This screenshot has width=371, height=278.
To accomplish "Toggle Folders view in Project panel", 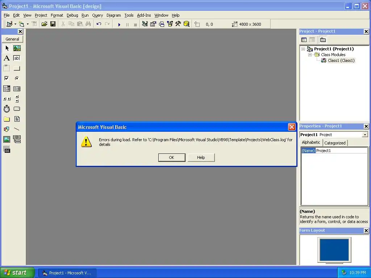I will [x=323, y=40].
